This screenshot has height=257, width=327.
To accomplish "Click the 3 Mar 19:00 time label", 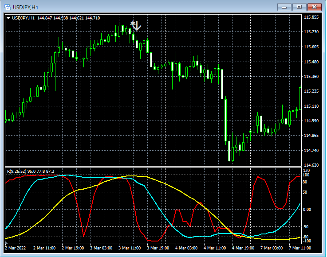I will point(158,248).
